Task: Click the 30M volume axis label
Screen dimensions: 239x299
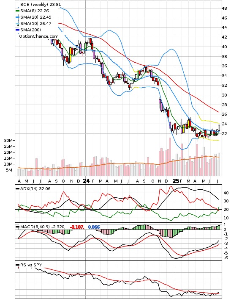Action: pyautogui.click(x=8, y=141)
